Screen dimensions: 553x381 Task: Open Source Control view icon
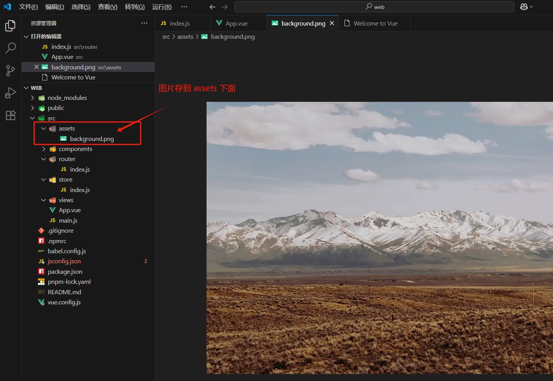10,70
